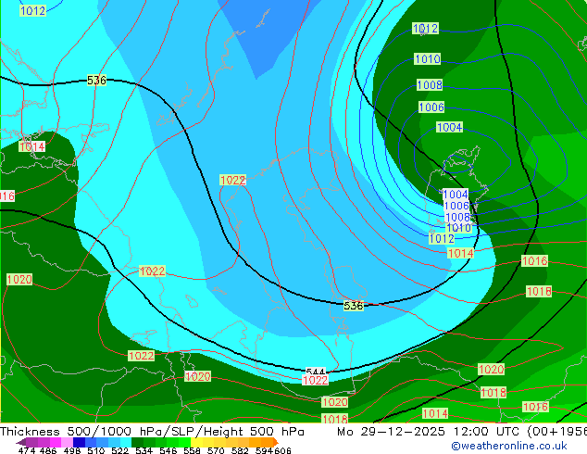587x454 pixels.
Task: Click the white-backed blue 1006 isobar label
Action: click(456, 206)
